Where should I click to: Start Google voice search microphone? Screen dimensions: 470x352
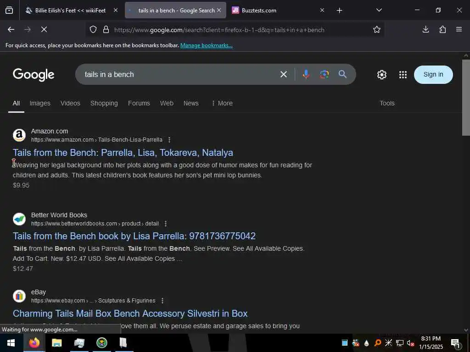tap(306, 74)
